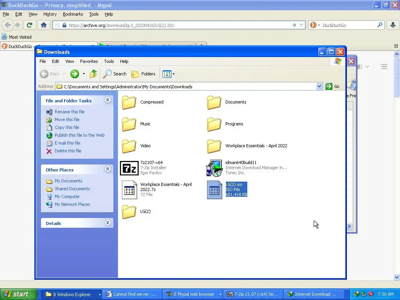
Task: Open Search in Explorer toolbar
Action: point(114,74)
